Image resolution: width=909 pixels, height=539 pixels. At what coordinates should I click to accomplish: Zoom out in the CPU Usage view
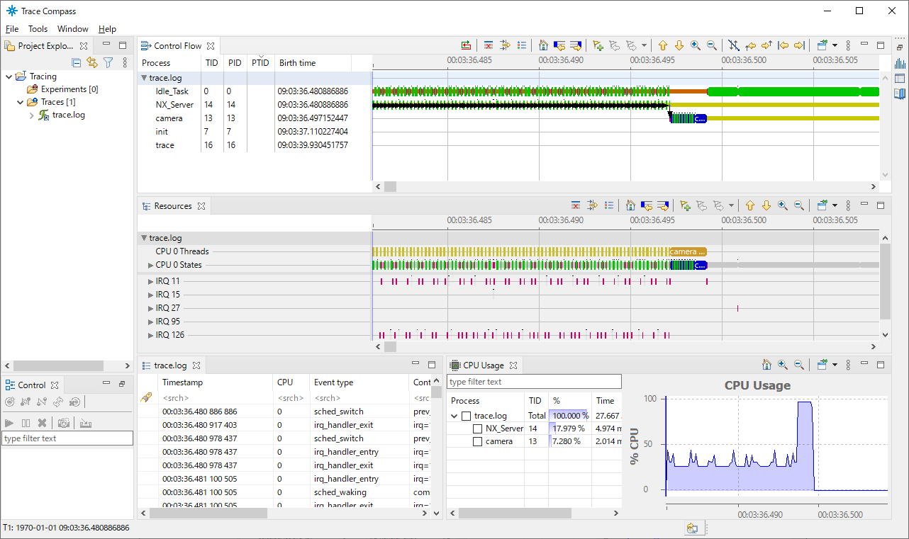[x=798, y=365]
